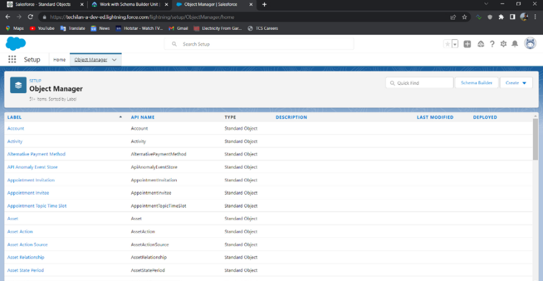Open the Salesforce Help question mark
Viewport: 543px width, 281px height.
tap(492, 44)
